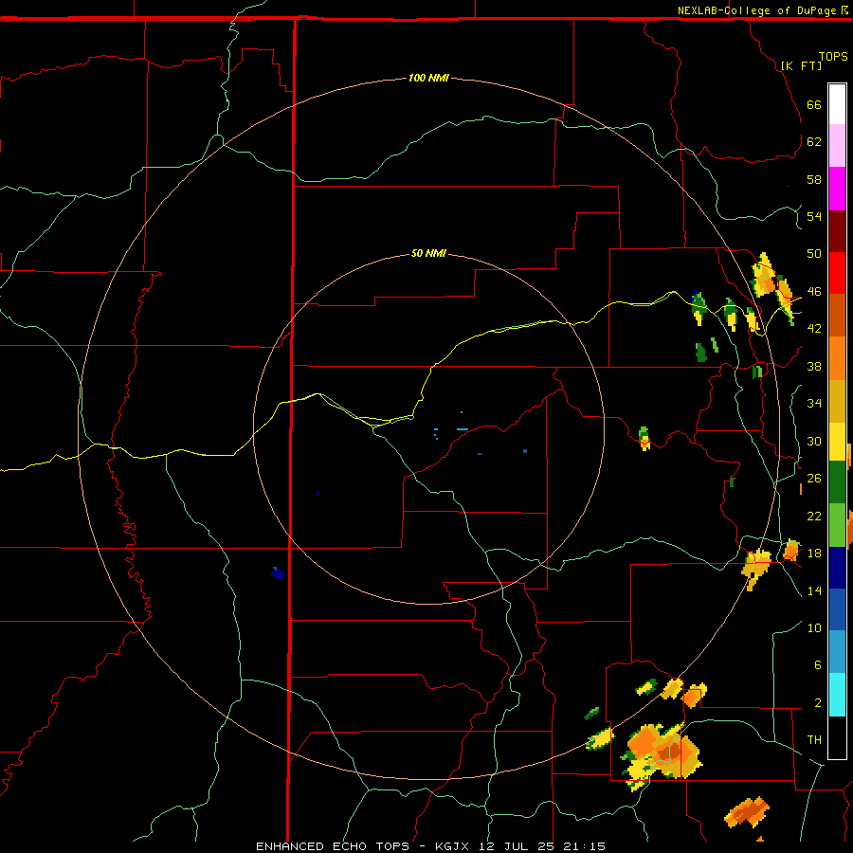Click the TOPS legend heading
The width and height of the screenshot is (853, 853).
tap(833, 56)
